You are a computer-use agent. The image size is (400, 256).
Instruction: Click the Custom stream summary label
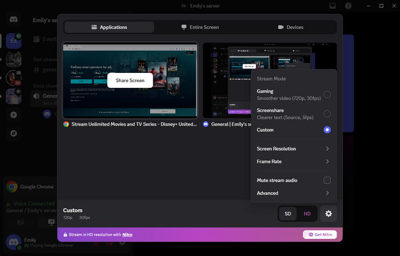tap(73, 210)
